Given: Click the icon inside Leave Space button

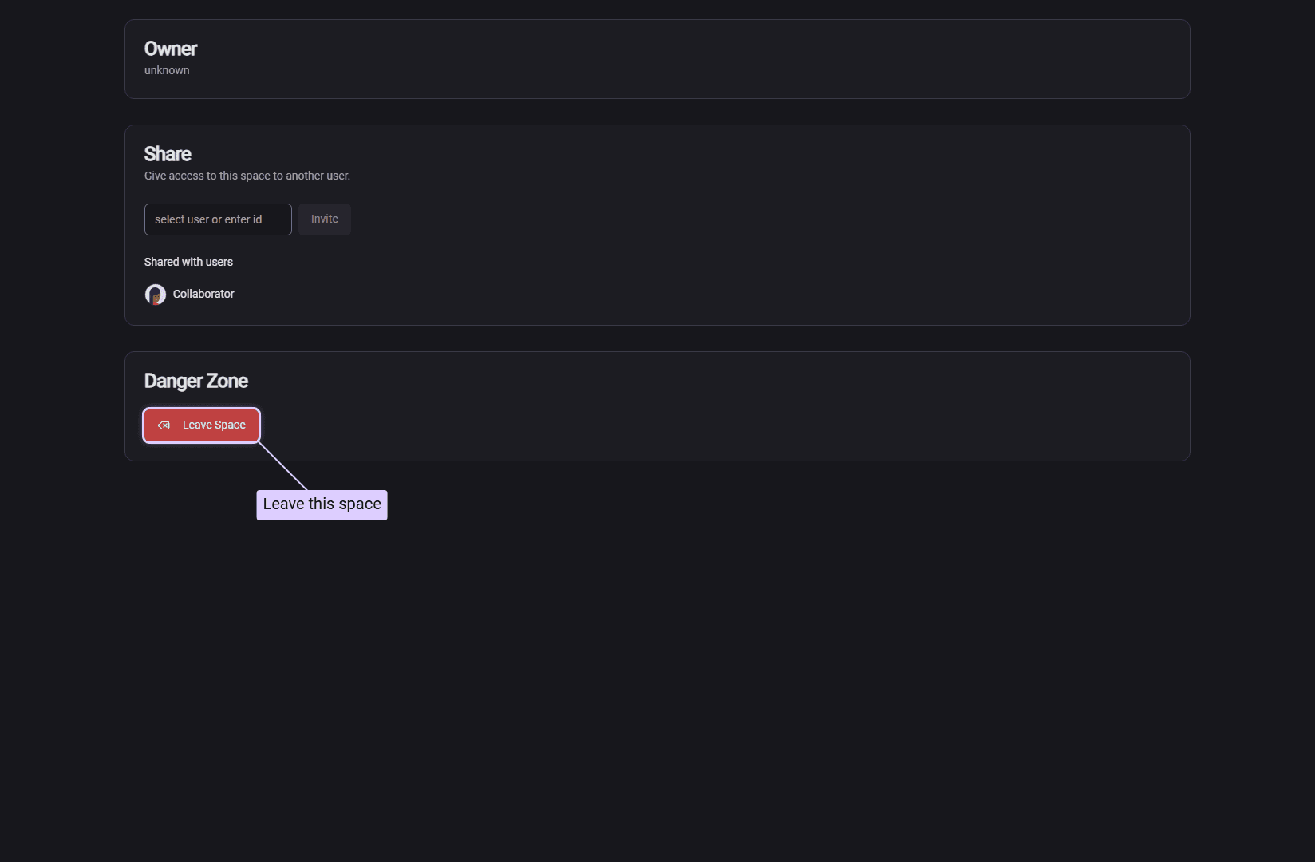Looking at the screenshot, I should (x=164, y=425).
